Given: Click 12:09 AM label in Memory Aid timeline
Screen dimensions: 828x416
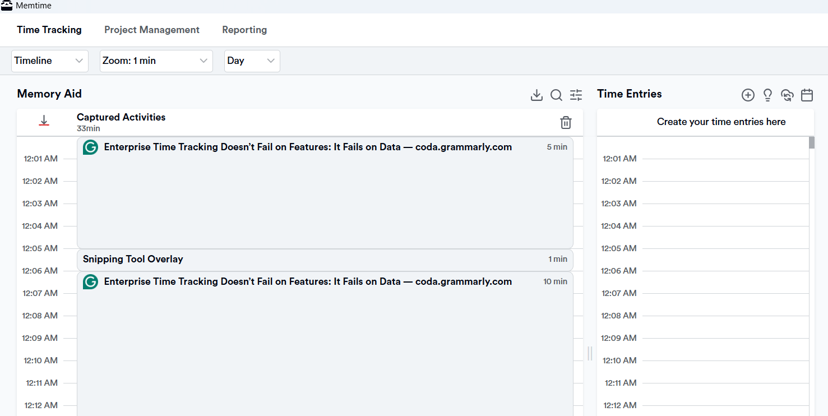Looking at the screenshot, I should point(40,338).
